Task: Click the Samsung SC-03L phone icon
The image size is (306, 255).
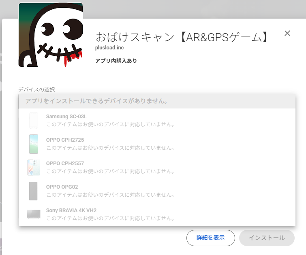Action: point(34,120)
